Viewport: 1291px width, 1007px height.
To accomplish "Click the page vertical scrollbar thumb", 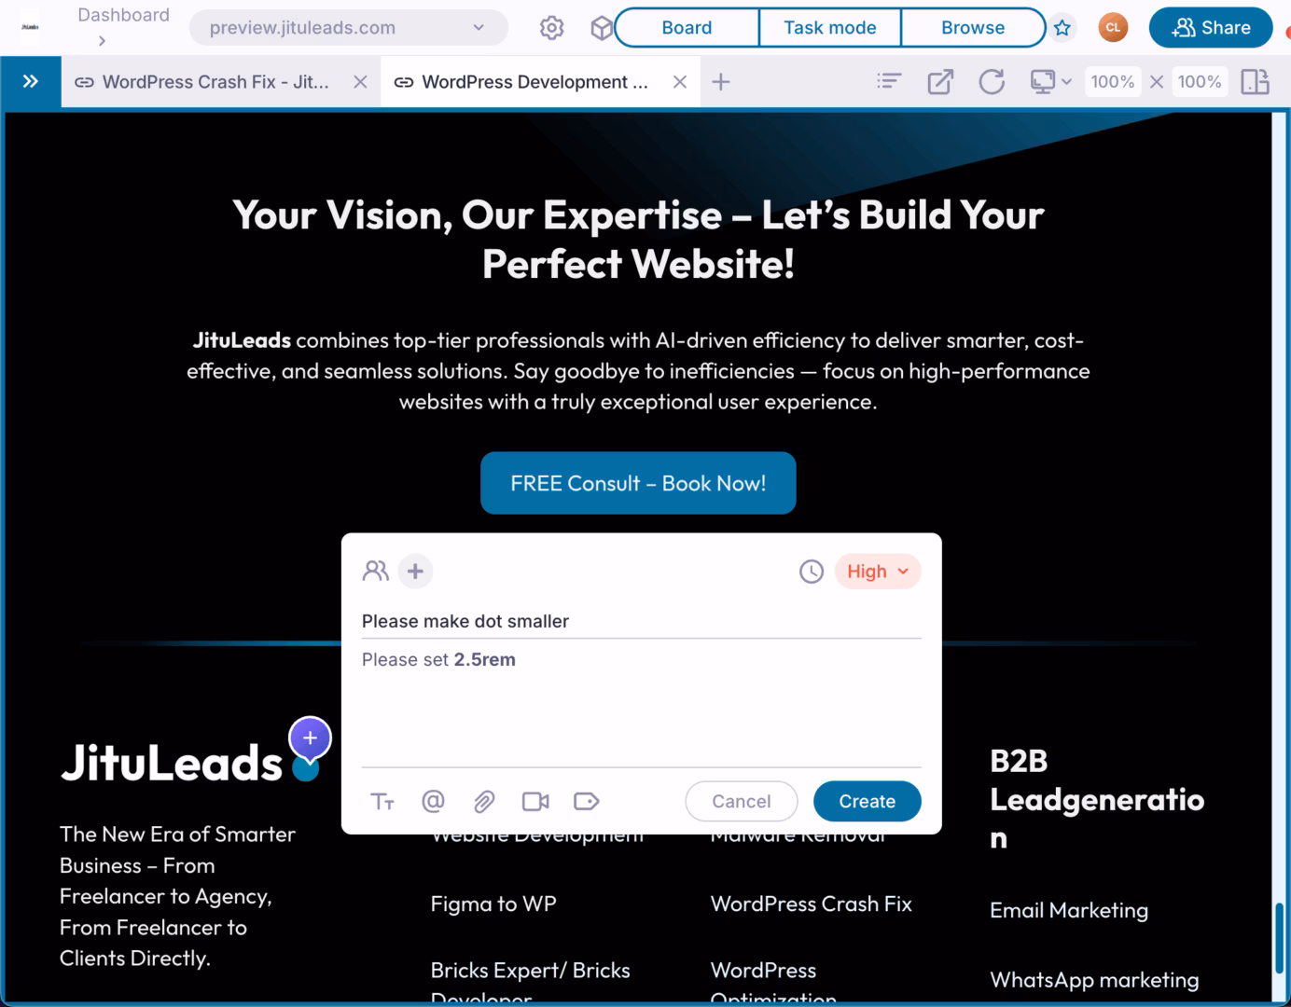I will coord(1279,939).
